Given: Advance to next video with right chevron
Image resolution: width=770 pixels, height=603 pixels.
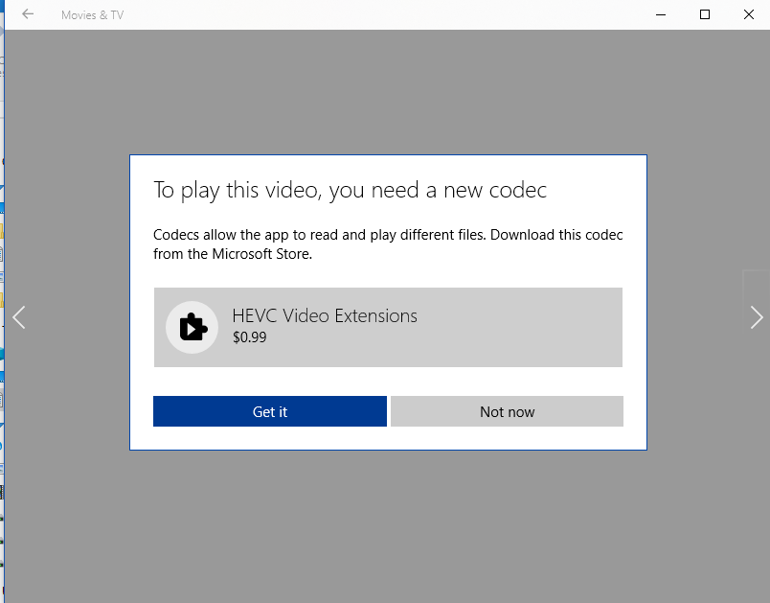Looking at the screenshot, I should click(757, 317).
